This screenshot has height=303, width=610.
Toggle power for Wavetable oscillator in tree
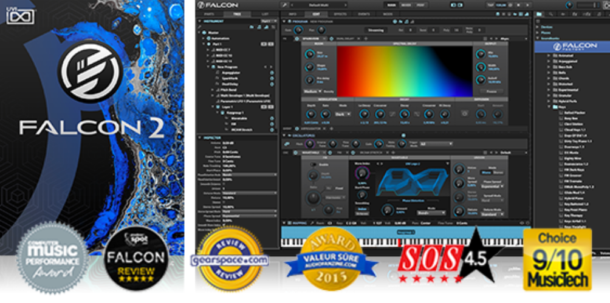coord(272,118)
